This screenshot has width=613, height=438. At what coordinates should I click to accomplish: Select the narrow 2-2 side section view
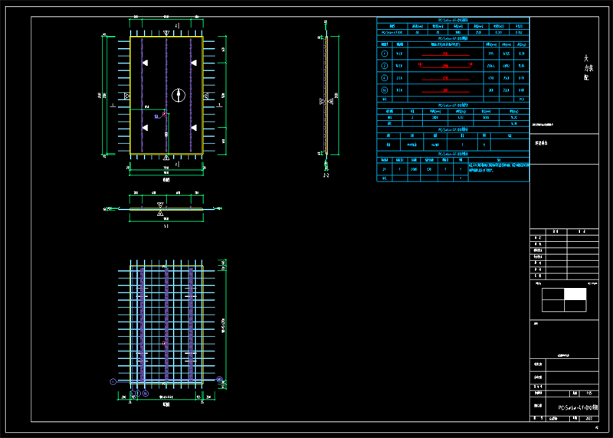(x=326, y=96)
